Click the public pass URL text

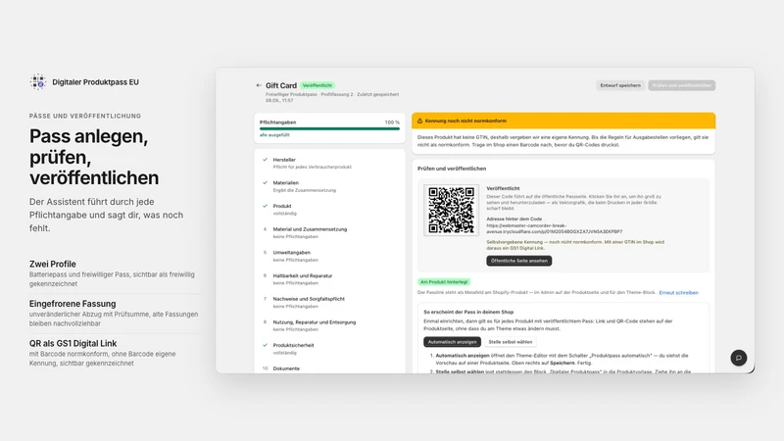[554, 228]
